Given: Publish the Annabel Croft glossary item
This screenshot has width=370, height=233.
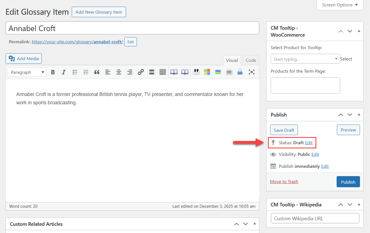Looking at the screenshot, I should click(x=348, y=182).
